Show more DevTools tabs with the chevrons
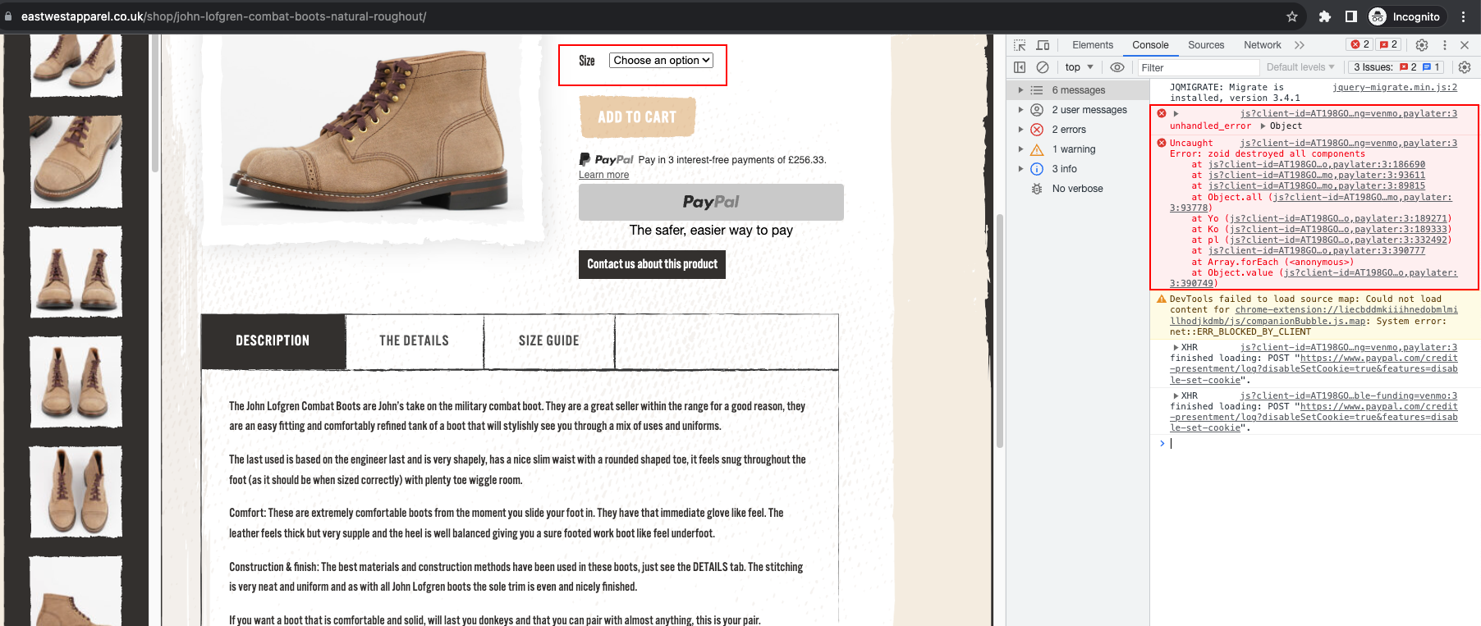1481x626 pixels. 1299,45
